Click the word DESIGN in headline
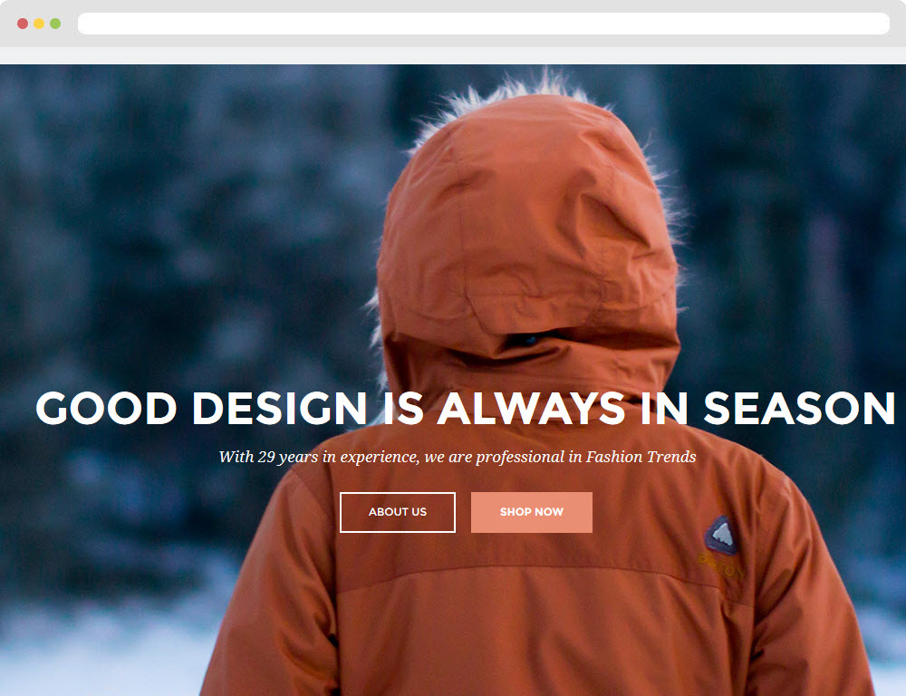 [280, 408]
